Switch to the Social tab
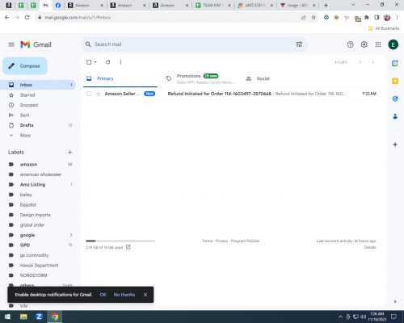Image resolution: width=404 pixels, height=323 pixels. point(263,78)
